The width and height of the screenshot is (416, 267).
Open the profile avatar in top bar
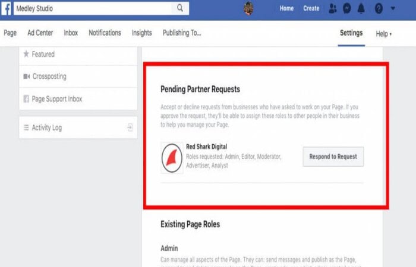248,8
